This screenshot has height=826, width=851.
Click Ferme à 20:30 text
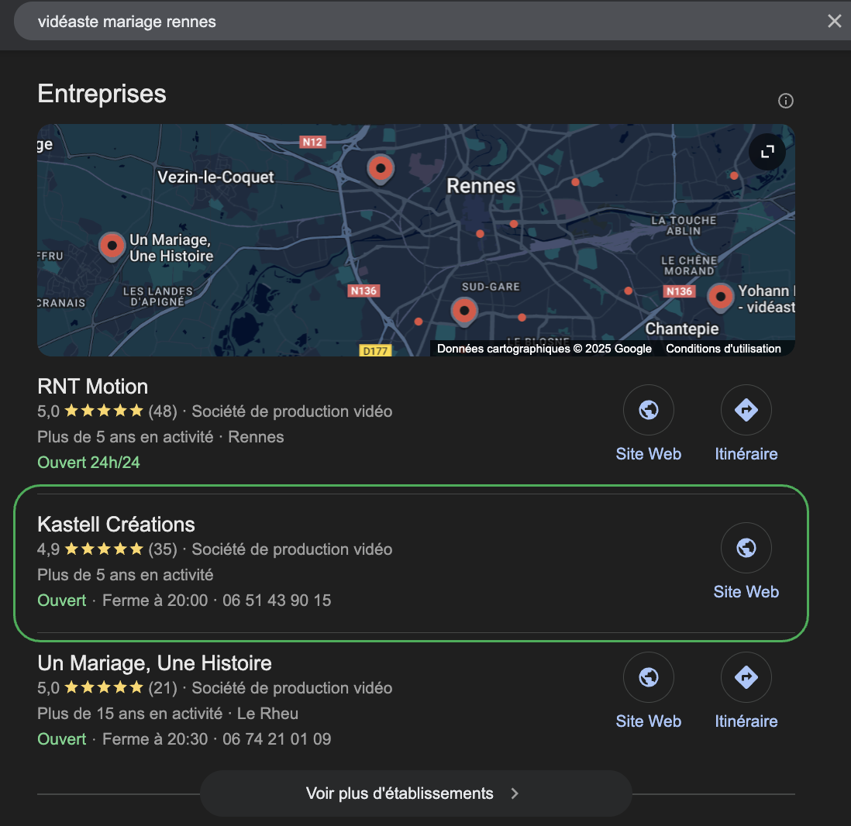pyautogui.click(x=155, y=738)
